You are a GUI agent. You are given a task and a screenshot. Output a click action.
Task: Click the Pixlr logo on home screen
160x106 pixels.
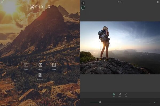pos(40,7)
